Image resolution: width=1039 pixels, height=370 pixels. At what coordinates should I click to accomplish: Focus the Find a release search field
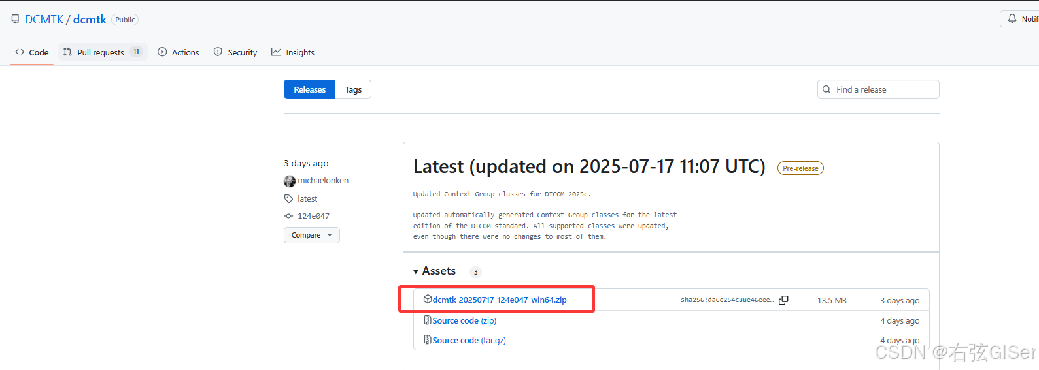(x=878, y=89)
